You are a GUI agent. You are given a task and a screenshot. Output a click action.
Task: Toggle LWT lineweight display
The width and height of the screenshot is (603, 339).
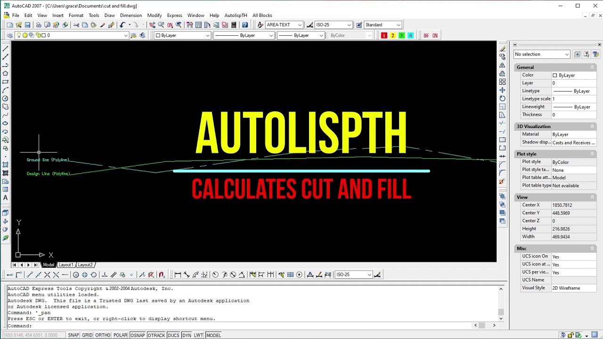click(198, 335)
